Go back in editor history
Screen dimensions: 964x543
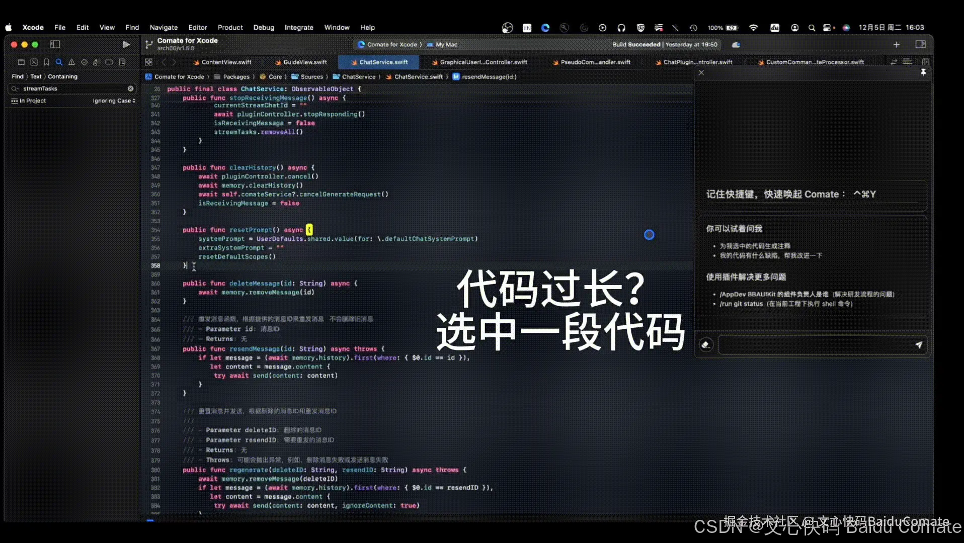coord(164,62)
